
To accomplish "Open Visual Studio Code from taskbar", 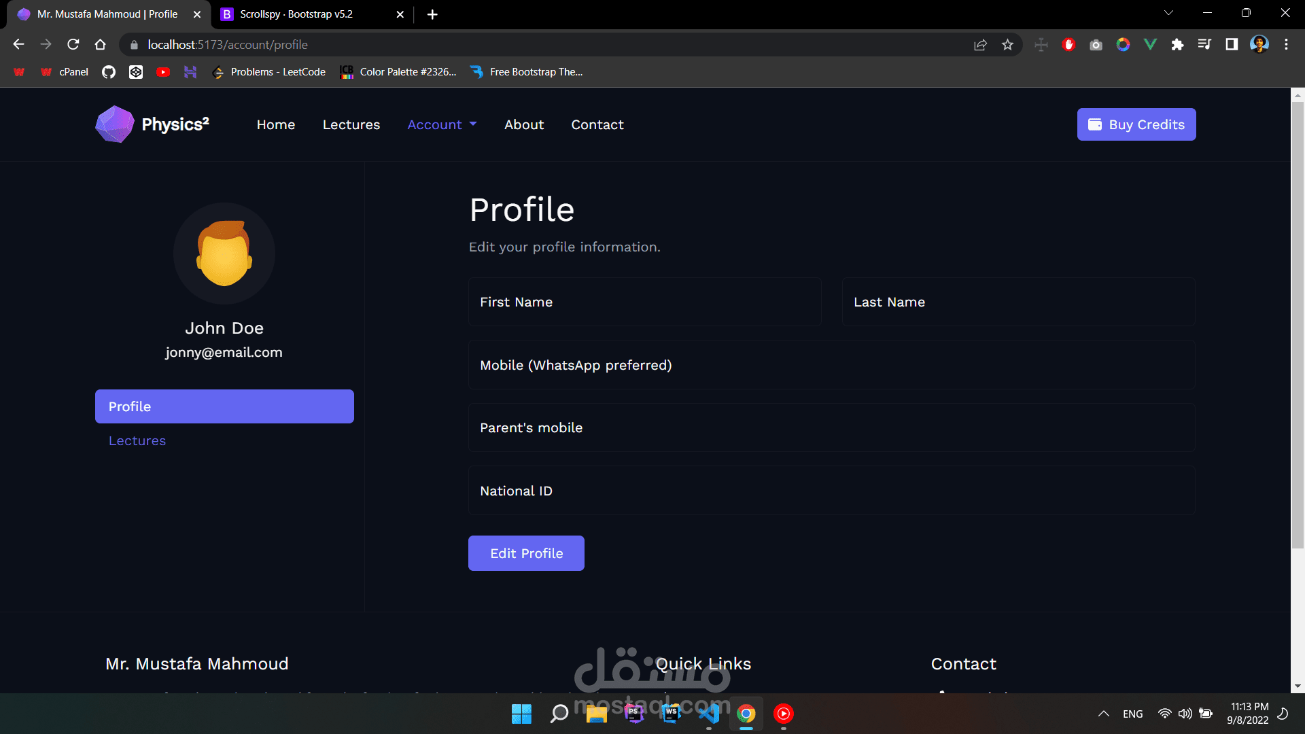I will coord(709,714).
